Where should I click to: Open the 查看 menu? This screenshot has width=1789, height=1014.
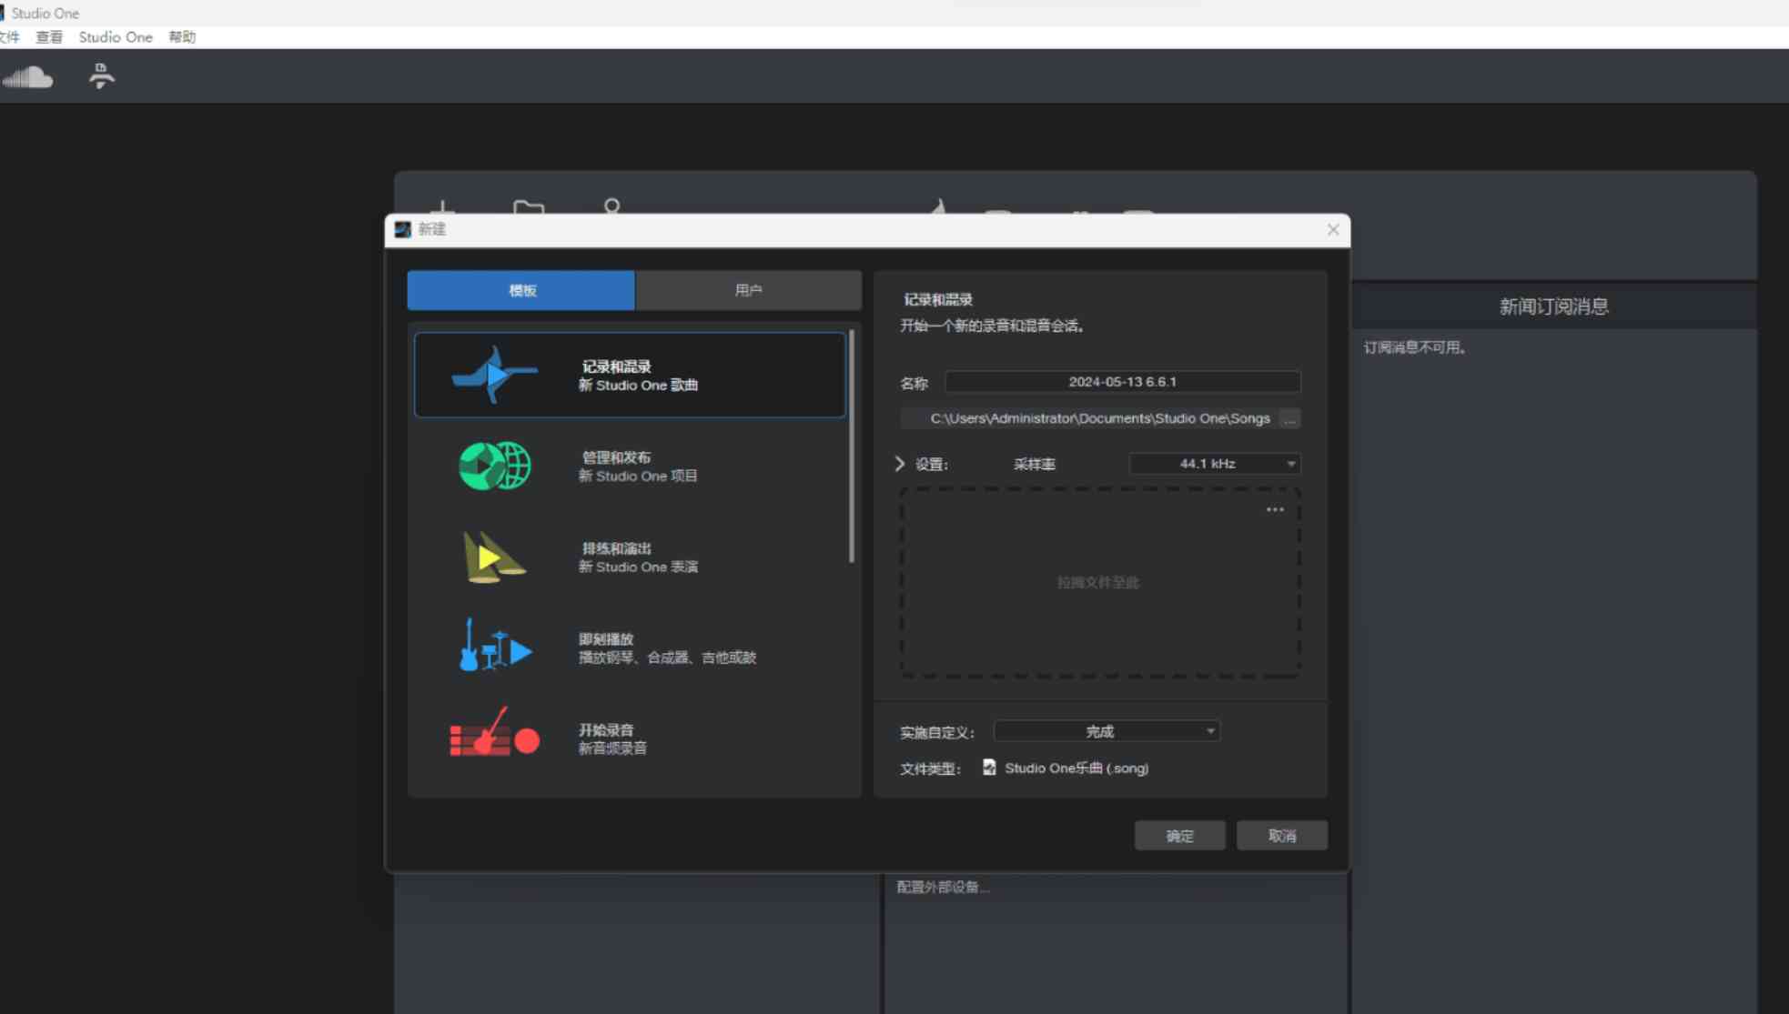49,37
